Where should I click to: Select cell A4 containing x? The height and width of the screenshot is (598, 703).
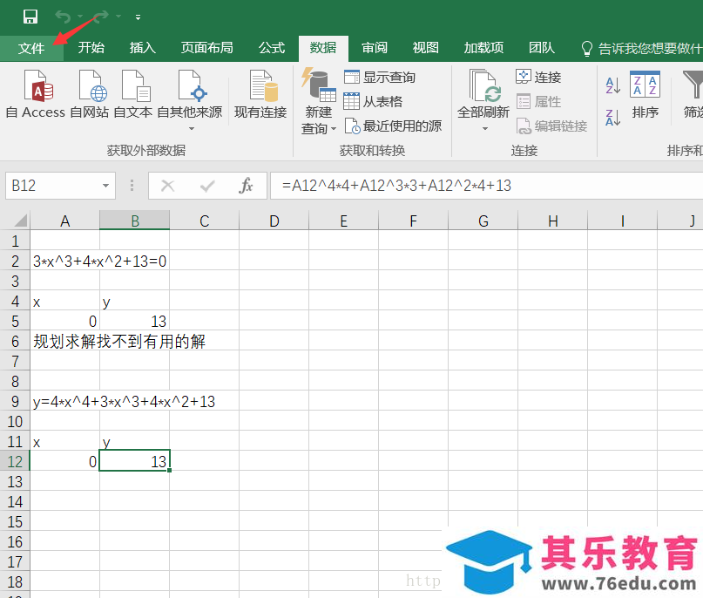pyautogui.click(x=65, y=302)
